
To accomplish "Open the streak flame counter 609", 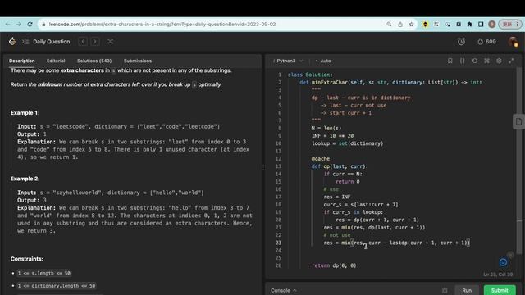I will 486,42.
